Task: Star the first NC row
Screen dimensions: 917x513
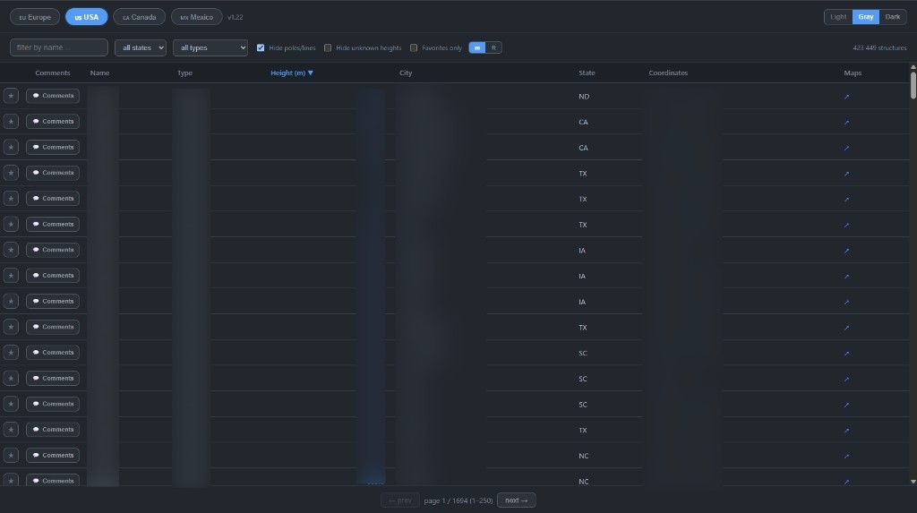Action: (11, 455)
